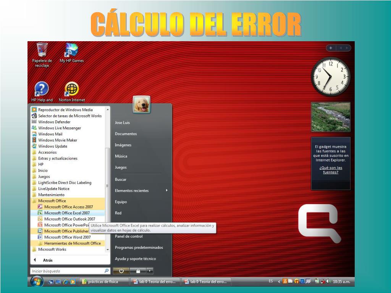Switch to prácticas de física taskbar button
The height and width of the screenshot is (293, 391).
(x=104, y=282)
